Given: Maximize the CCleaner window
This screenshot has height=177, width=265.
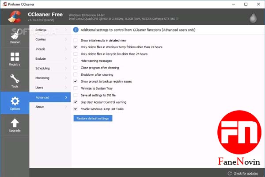Looking at the screenshot, I should [x=246, y=4].
